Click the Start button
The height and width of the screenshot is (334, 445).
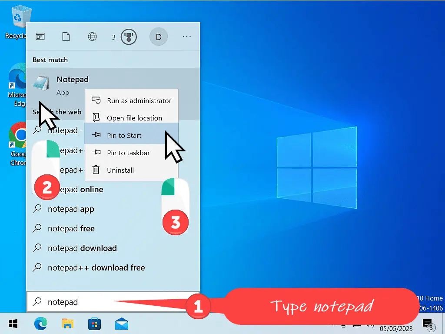[x=13, y=324]
